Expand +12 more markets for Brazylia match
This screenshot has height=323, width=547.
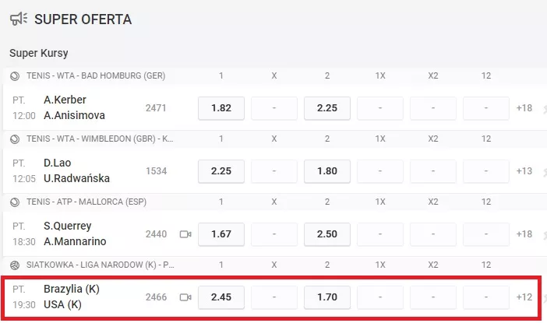[524, 297]
